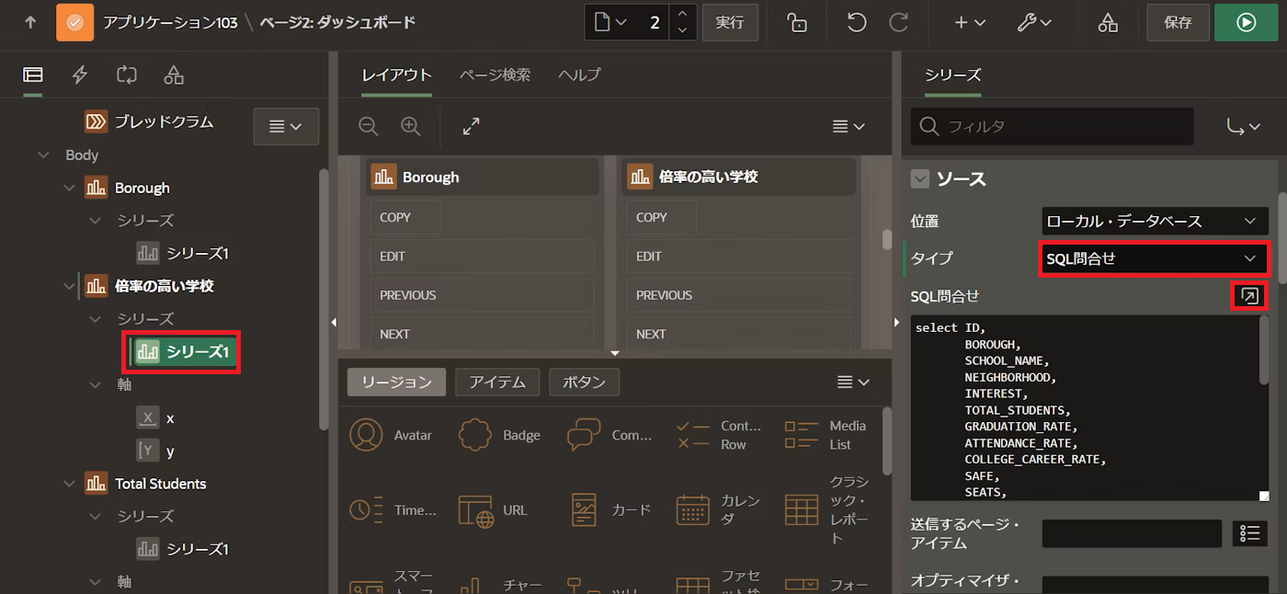The height and width of the screenshot is (594, 1287).
Task: Decrement page number with down stepper
Action: (x=682, y=30)
